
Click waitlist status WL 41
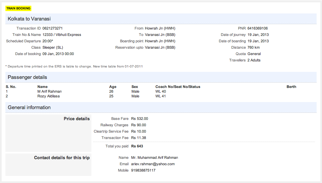[160, 96]
